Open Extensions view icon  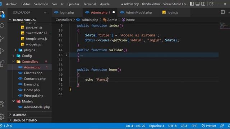pos(2,64)
